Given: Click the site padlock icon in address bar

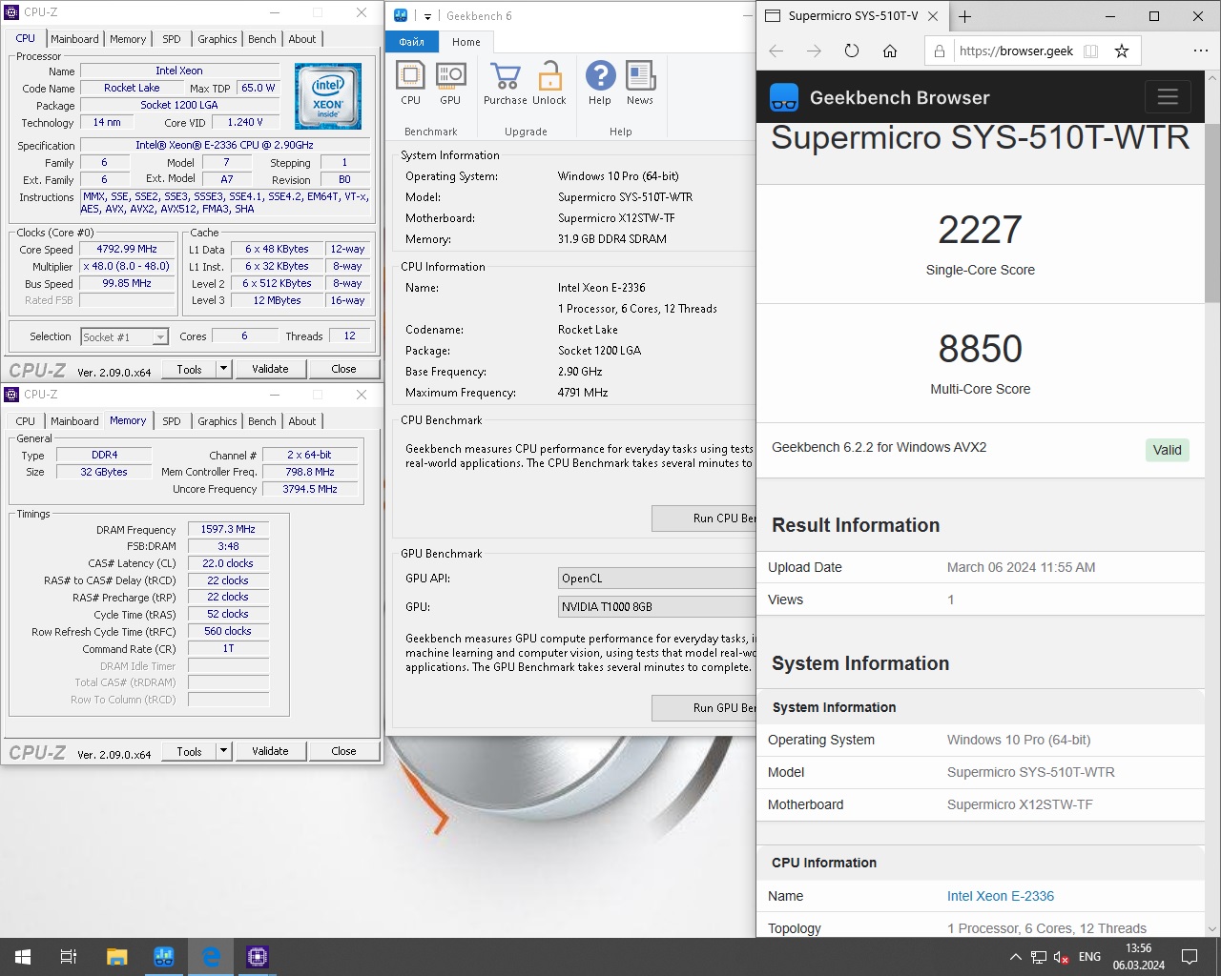Looking at the screenshot, I should 940,51.
